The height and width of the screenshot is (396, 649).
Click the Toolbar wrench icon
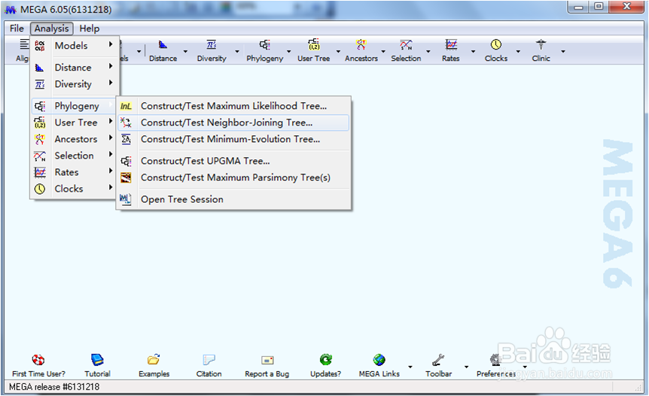(x=438, y=360)
